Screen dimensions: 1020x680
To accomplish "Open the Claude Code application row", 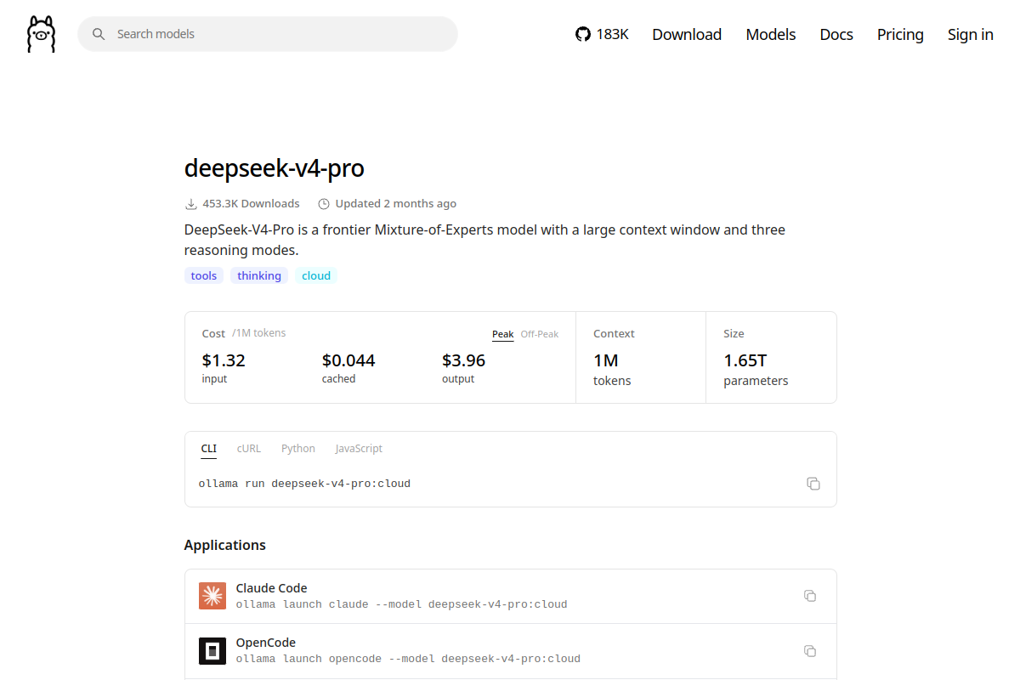I will coord(510,596).
